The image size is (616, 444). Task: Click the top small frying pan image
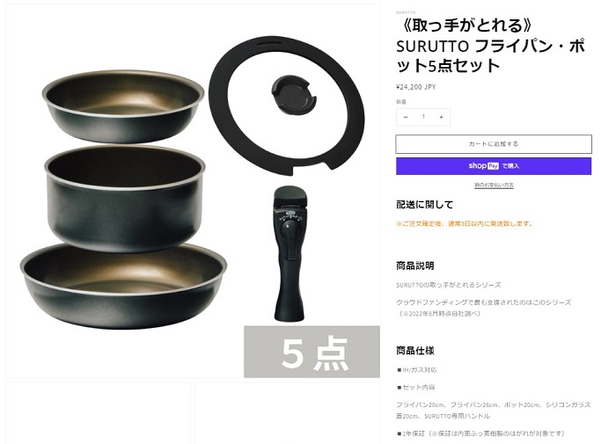coord(123,106)
